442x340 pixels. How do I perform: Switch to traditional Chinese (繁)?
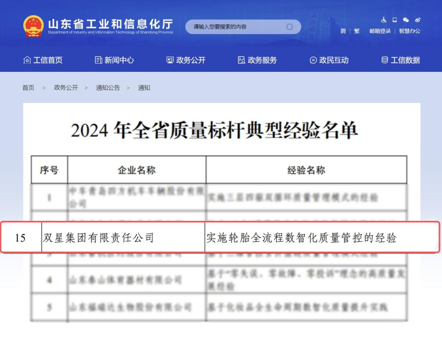(x=357, y=31)
